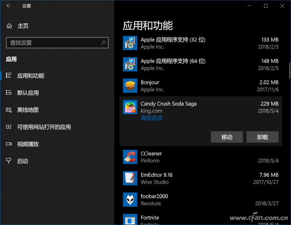Click the 2017/11/6 install date
The width and height of the screenshot is (291, 225).
pos(268,90)
